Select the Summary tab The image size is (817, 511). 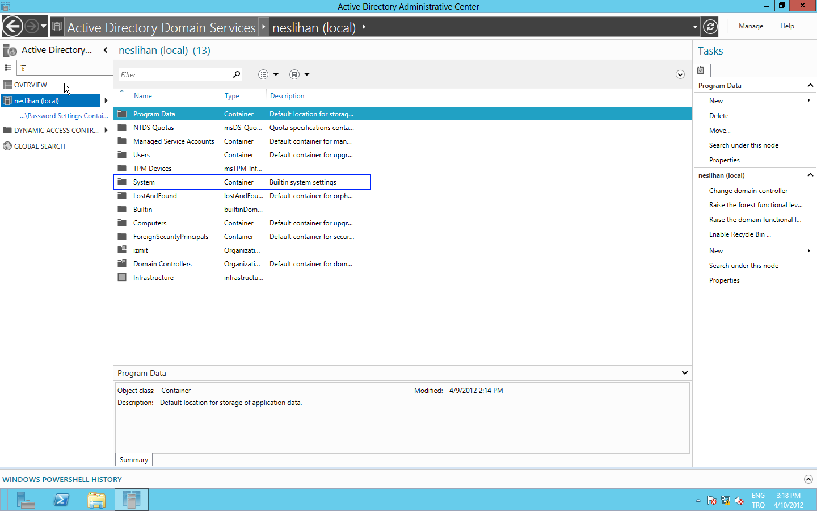(x=134, y=459)
